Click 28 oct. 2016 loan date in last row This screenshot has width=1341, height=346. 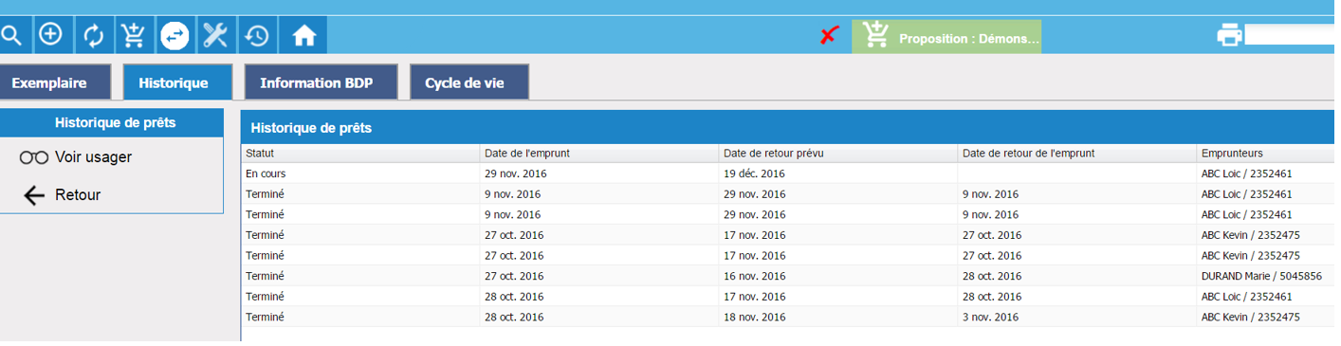click(514, 317)
